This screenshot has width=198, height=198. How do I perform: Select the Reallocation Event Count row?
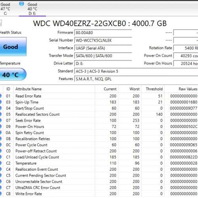click(99, 169)
